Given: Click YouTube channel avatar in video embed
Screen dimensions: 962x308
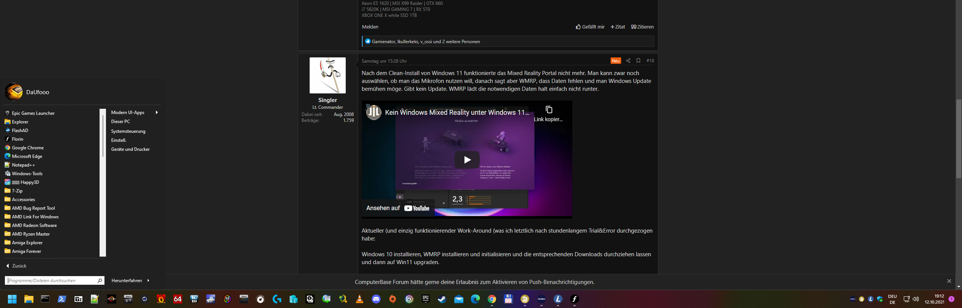Looking at the screenshot, I should coord(374,112).
